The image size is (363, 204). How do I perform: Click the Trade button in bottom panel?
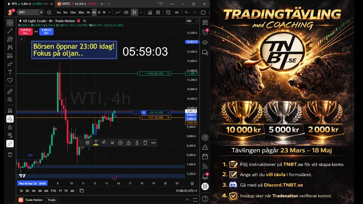[x=52, y=200]
